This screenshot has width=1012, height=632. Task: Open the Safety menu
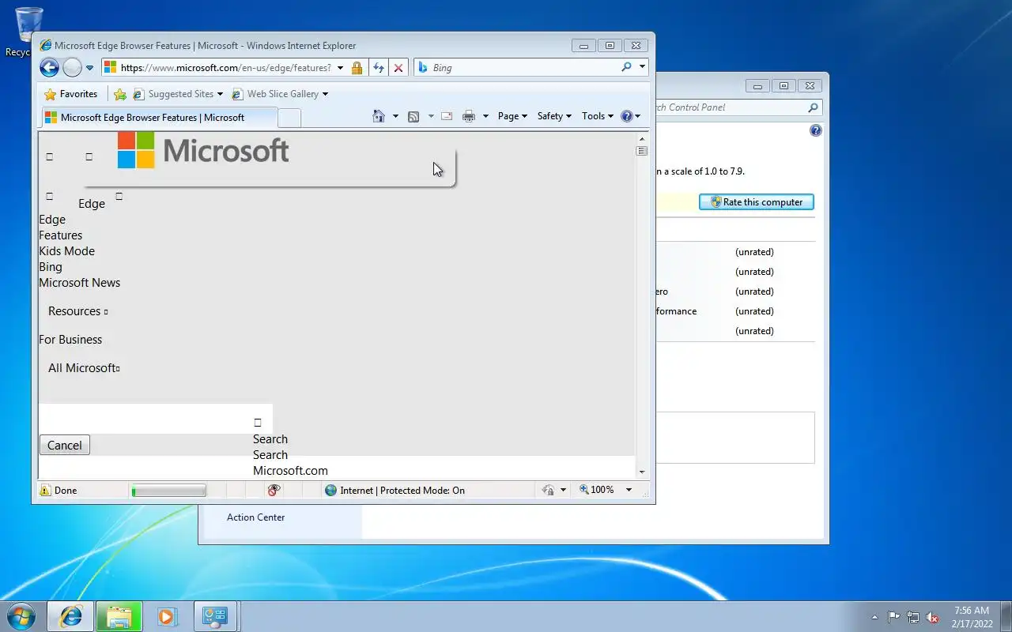(x=554, y=116)
